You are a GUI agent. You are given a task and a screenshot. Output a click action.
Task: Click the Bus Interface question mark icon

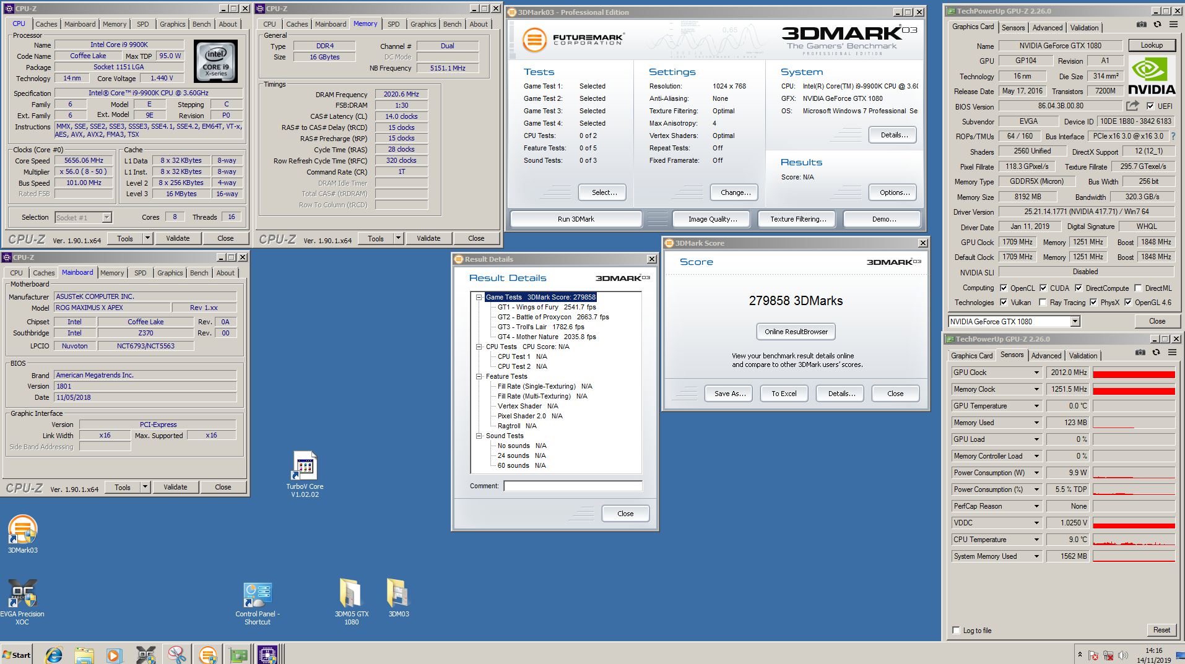pos(1173,136)
